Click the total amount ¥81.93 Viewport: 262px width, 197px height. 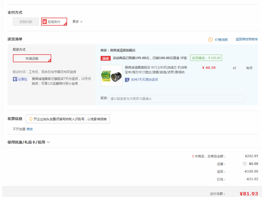pyautogui.click(x=249, y=194)
